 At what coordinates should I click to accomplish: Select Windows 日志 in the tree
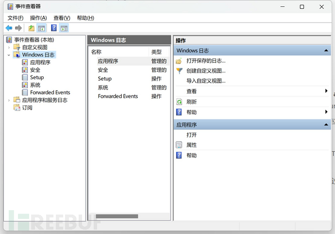38,55
